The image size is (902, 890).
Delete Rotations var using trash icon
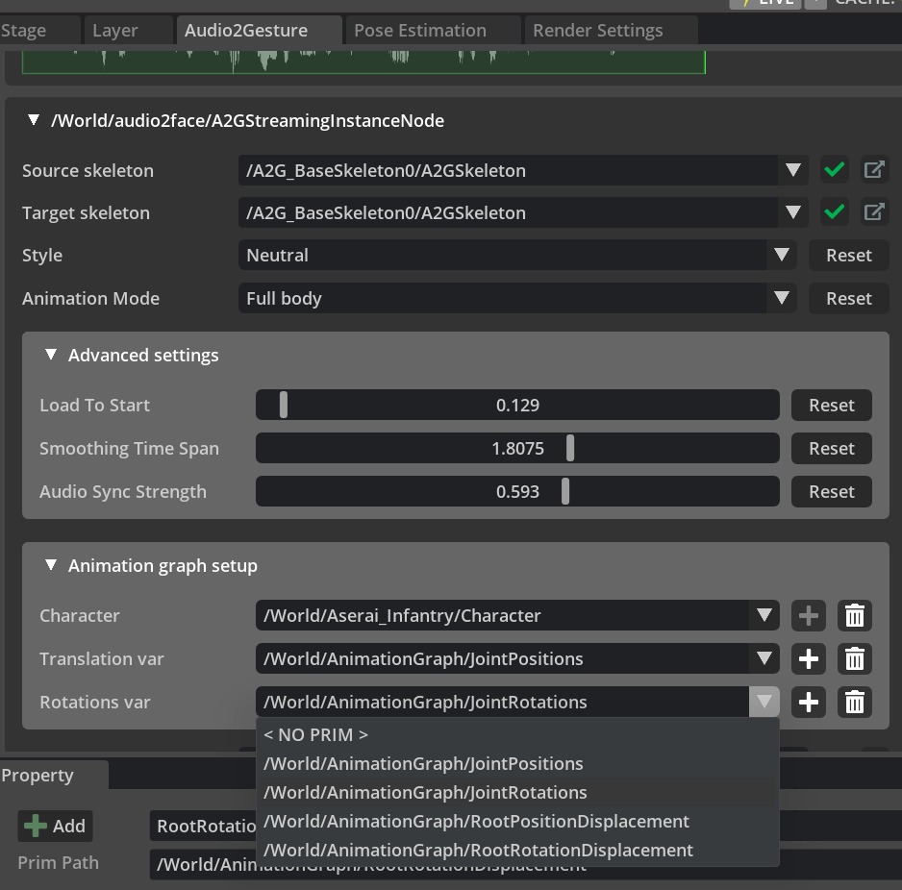click(x=854, y=703)
